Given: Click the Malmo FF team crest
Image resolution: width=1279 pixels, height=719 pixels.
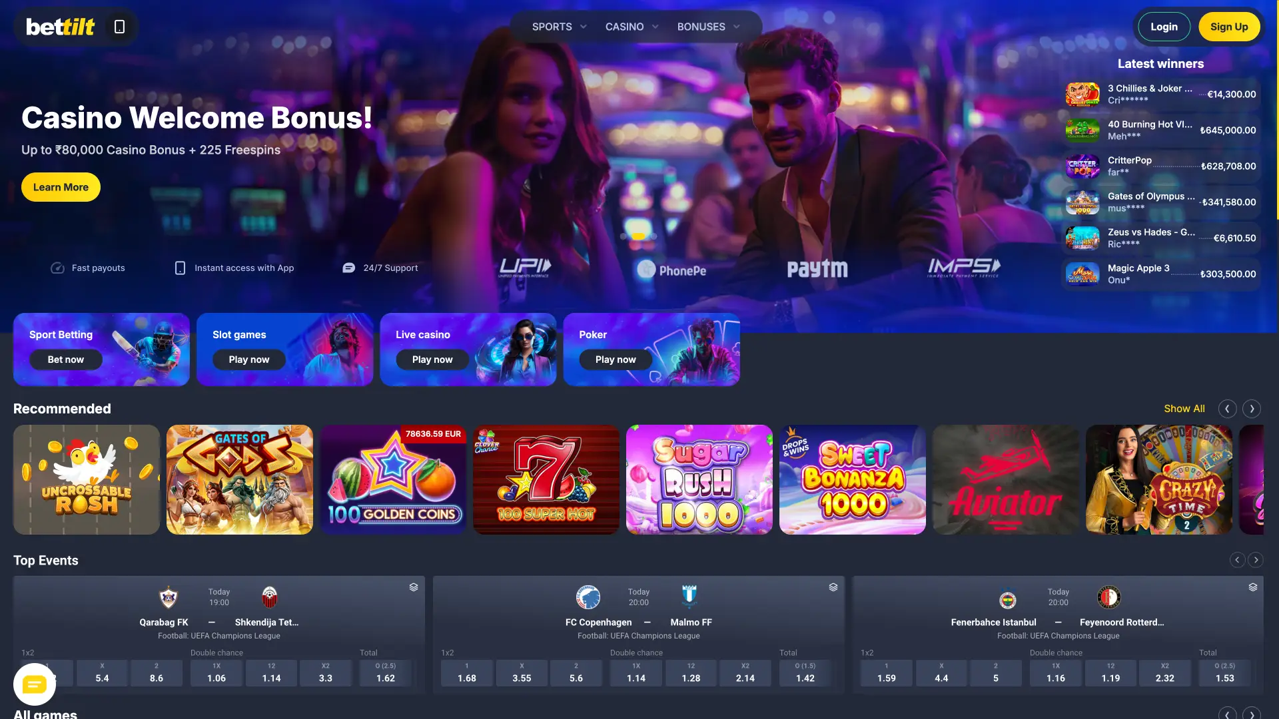Looking at the screenshot, I should (x=689, y=596).
